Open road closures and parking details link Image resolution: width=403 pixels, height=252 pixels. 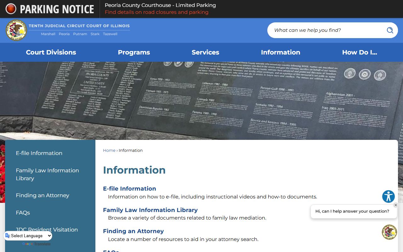[156, 12]
